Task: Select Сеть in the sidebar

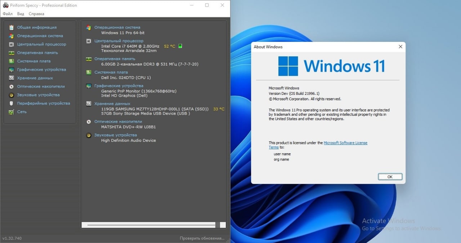Action: coord(22,112)
